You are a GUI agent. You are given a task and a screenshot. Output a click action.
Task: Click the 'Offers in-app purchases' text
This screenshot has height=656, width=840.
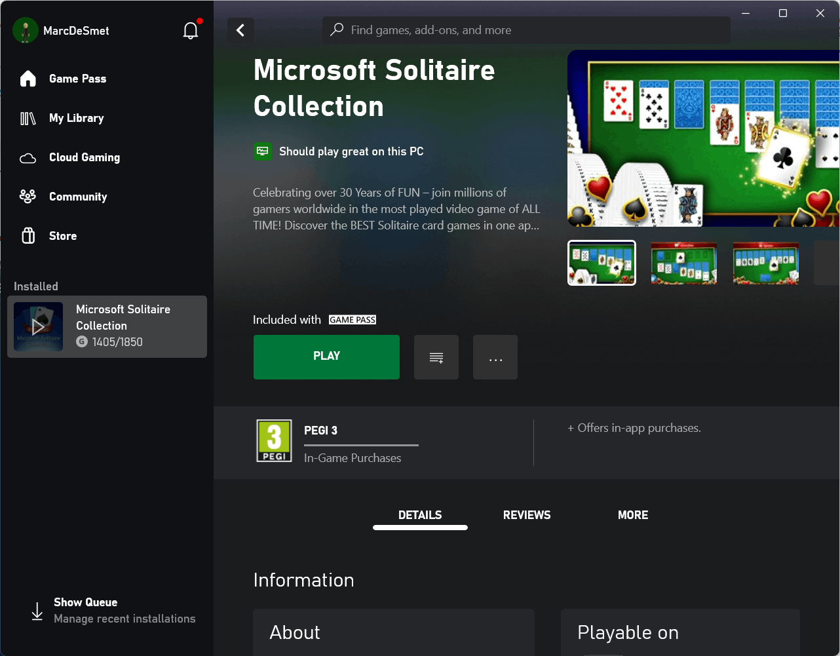[x=634, y=428]
